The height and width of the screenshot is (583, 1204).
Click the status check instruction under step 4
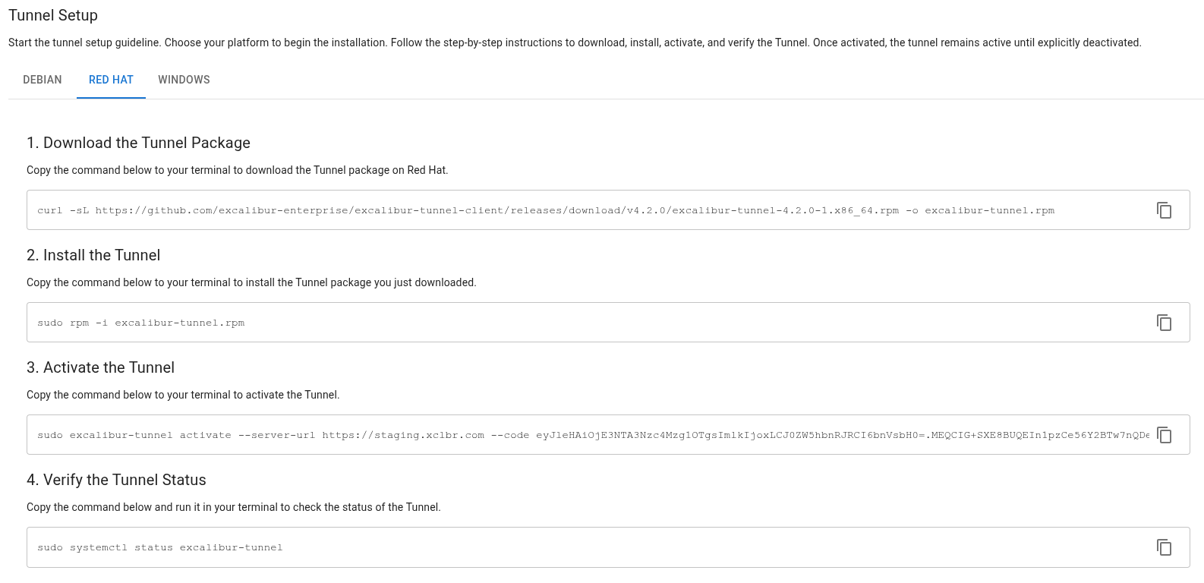[x=233, y=507]
